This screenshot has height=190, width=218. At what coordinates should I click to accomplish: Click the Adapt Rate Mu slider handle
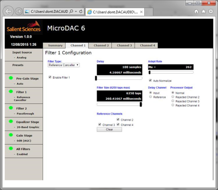point(150,72)
